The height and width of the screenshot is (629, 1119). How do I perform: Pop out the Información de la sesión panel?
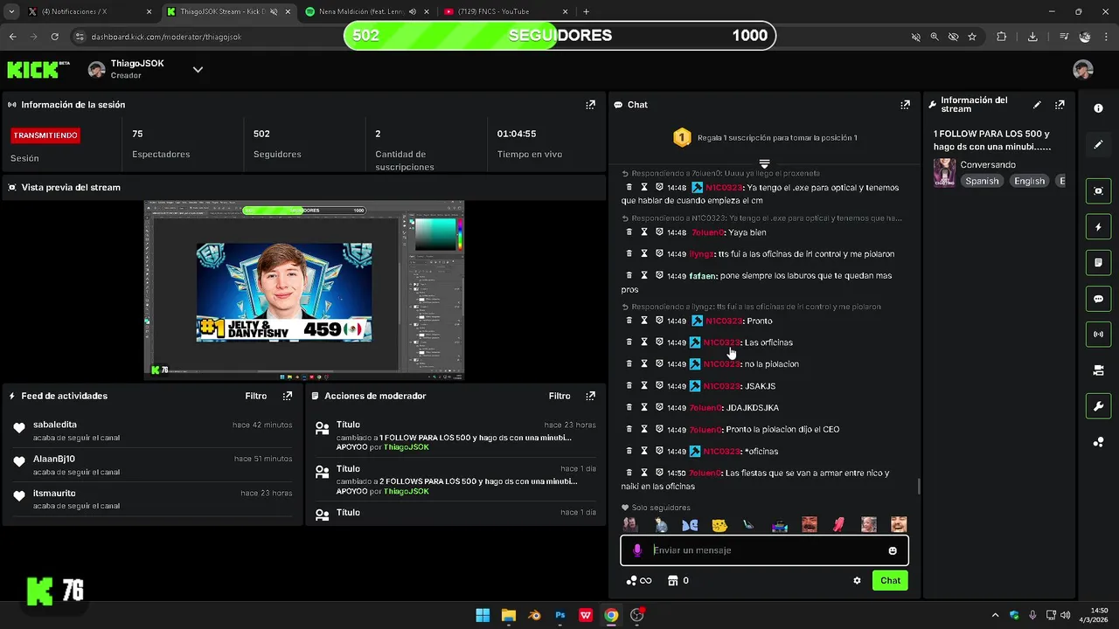590,105
